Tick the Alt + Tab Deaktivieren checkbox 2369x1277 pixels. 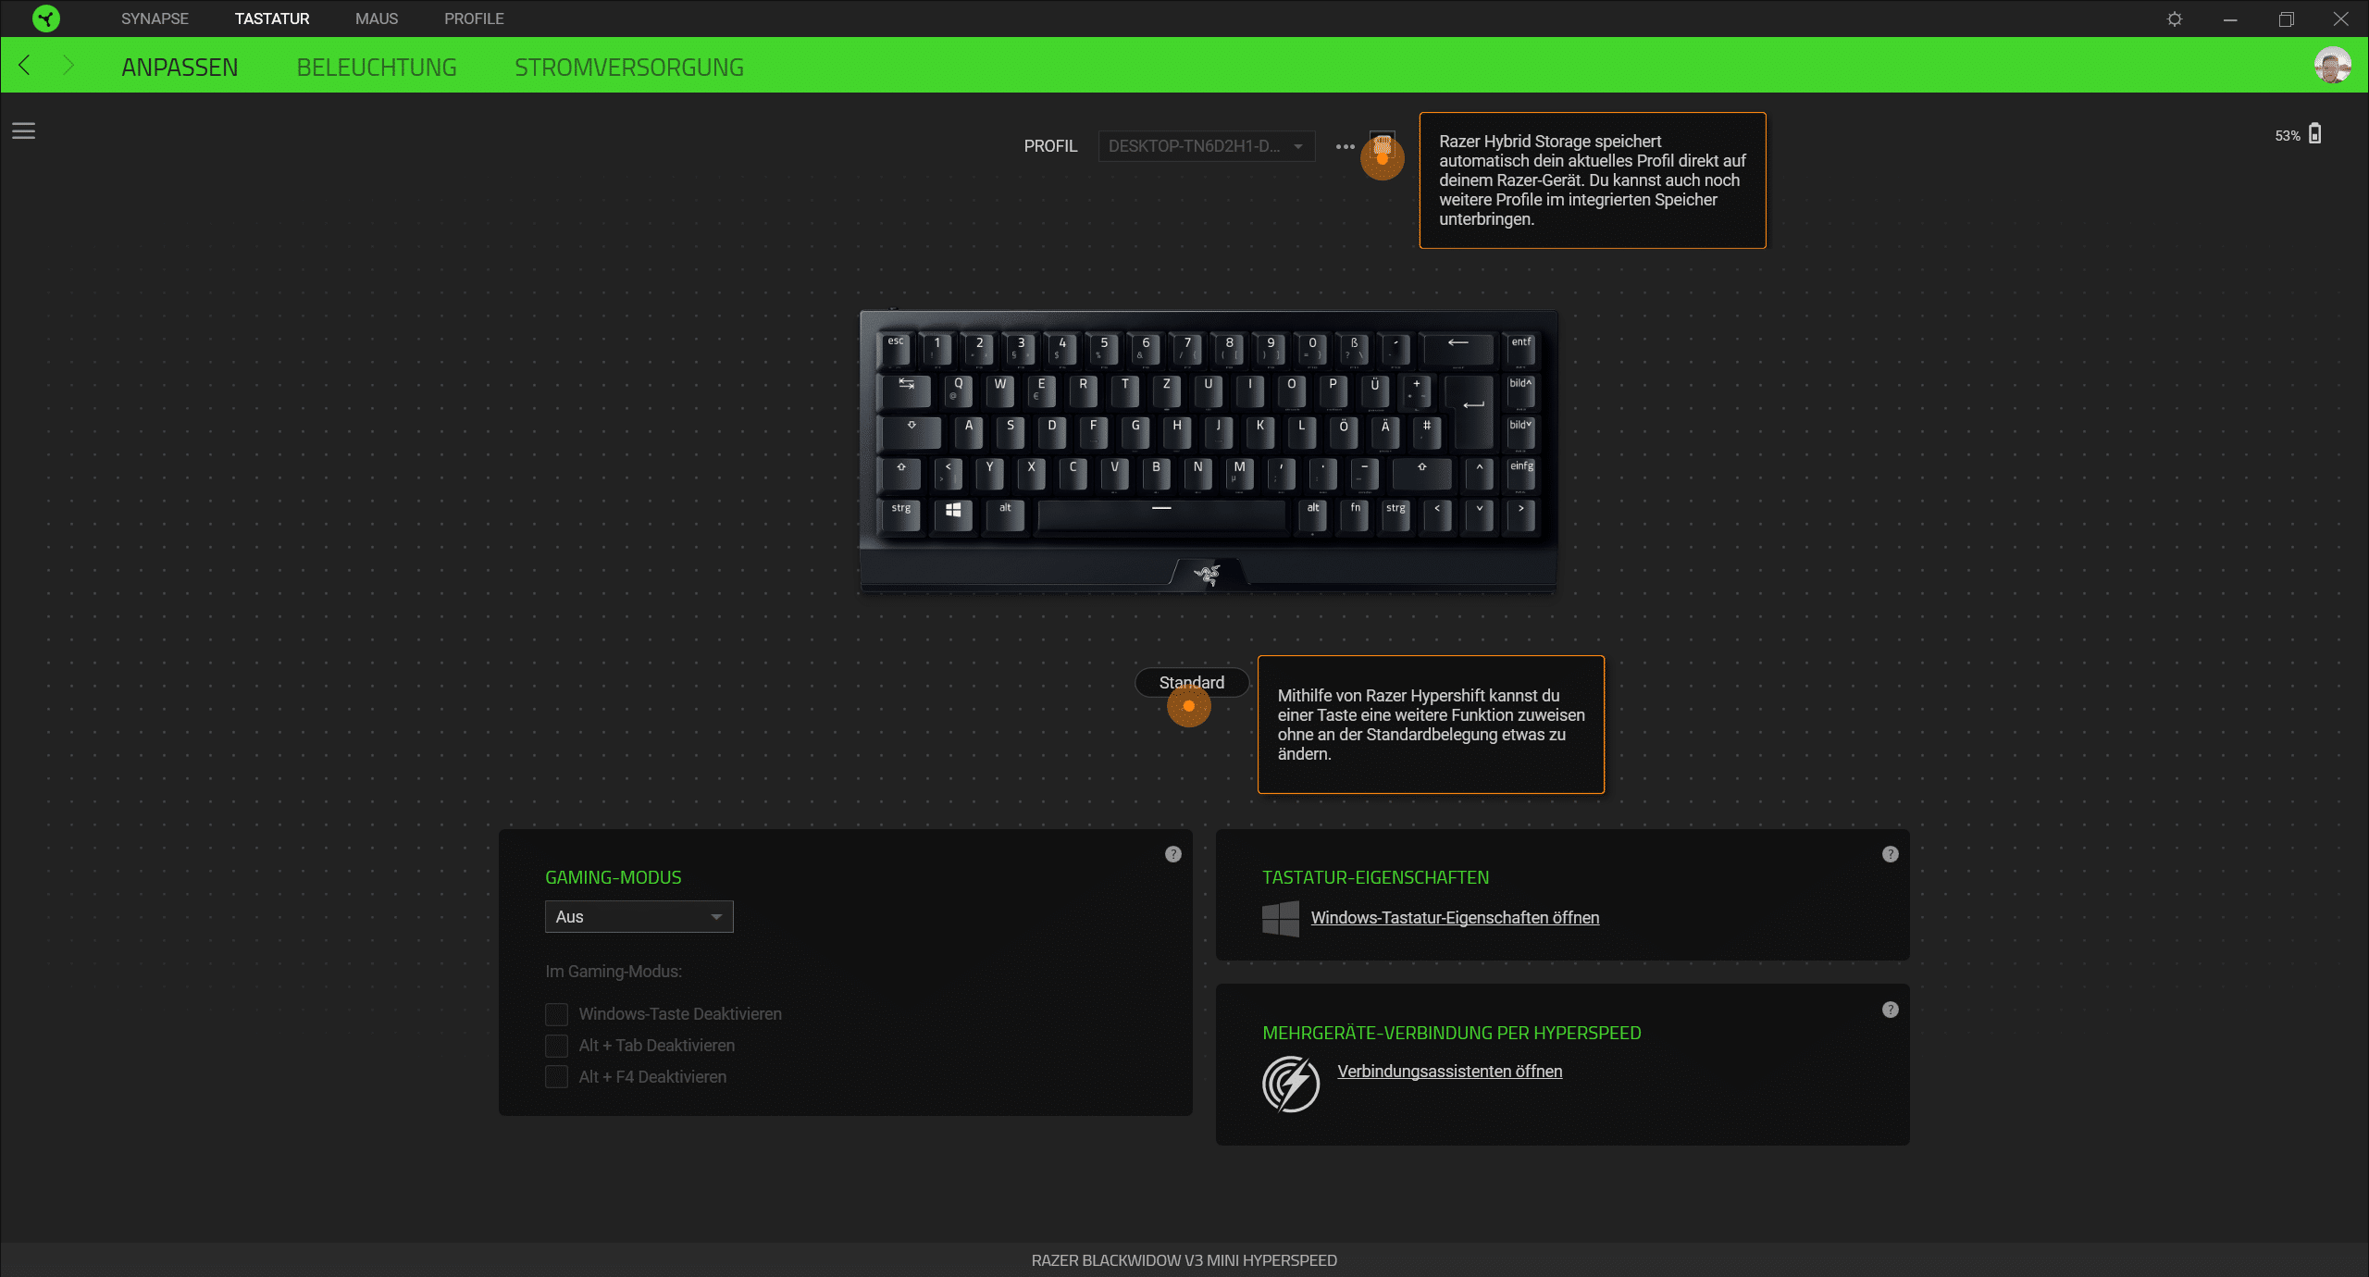coord(556,1046)
